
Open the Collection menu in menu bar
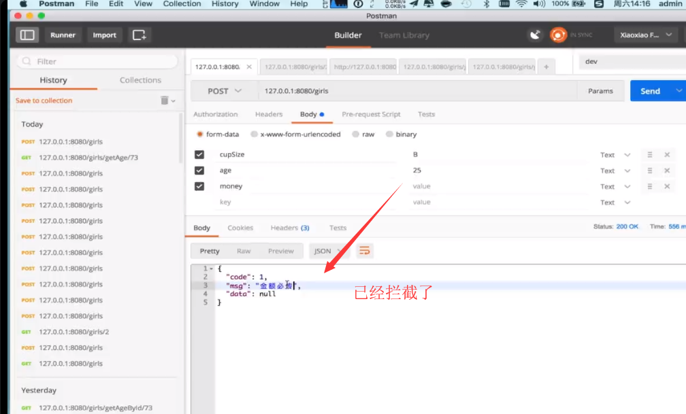(x=182, y=4)
